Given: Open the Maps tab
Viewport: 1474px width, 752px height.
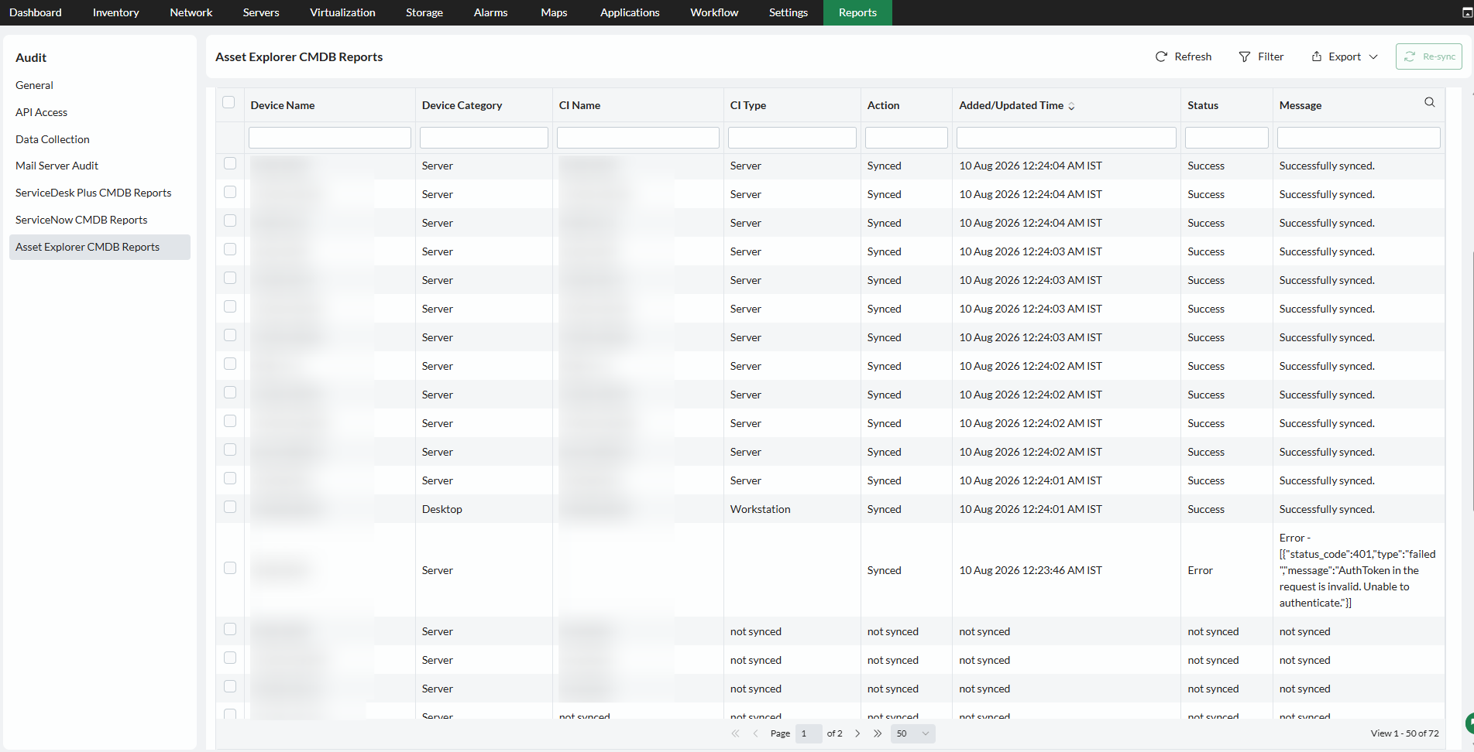Looking at the screenshot, I should [554, 12].
